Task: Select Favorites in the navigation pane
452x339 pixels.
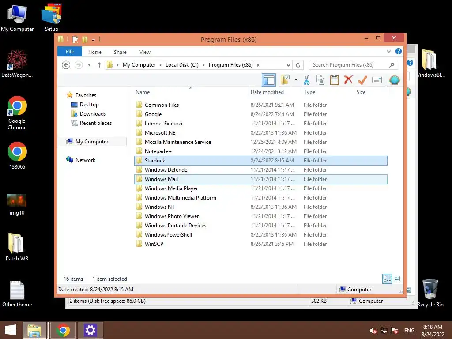Action: 86,95
